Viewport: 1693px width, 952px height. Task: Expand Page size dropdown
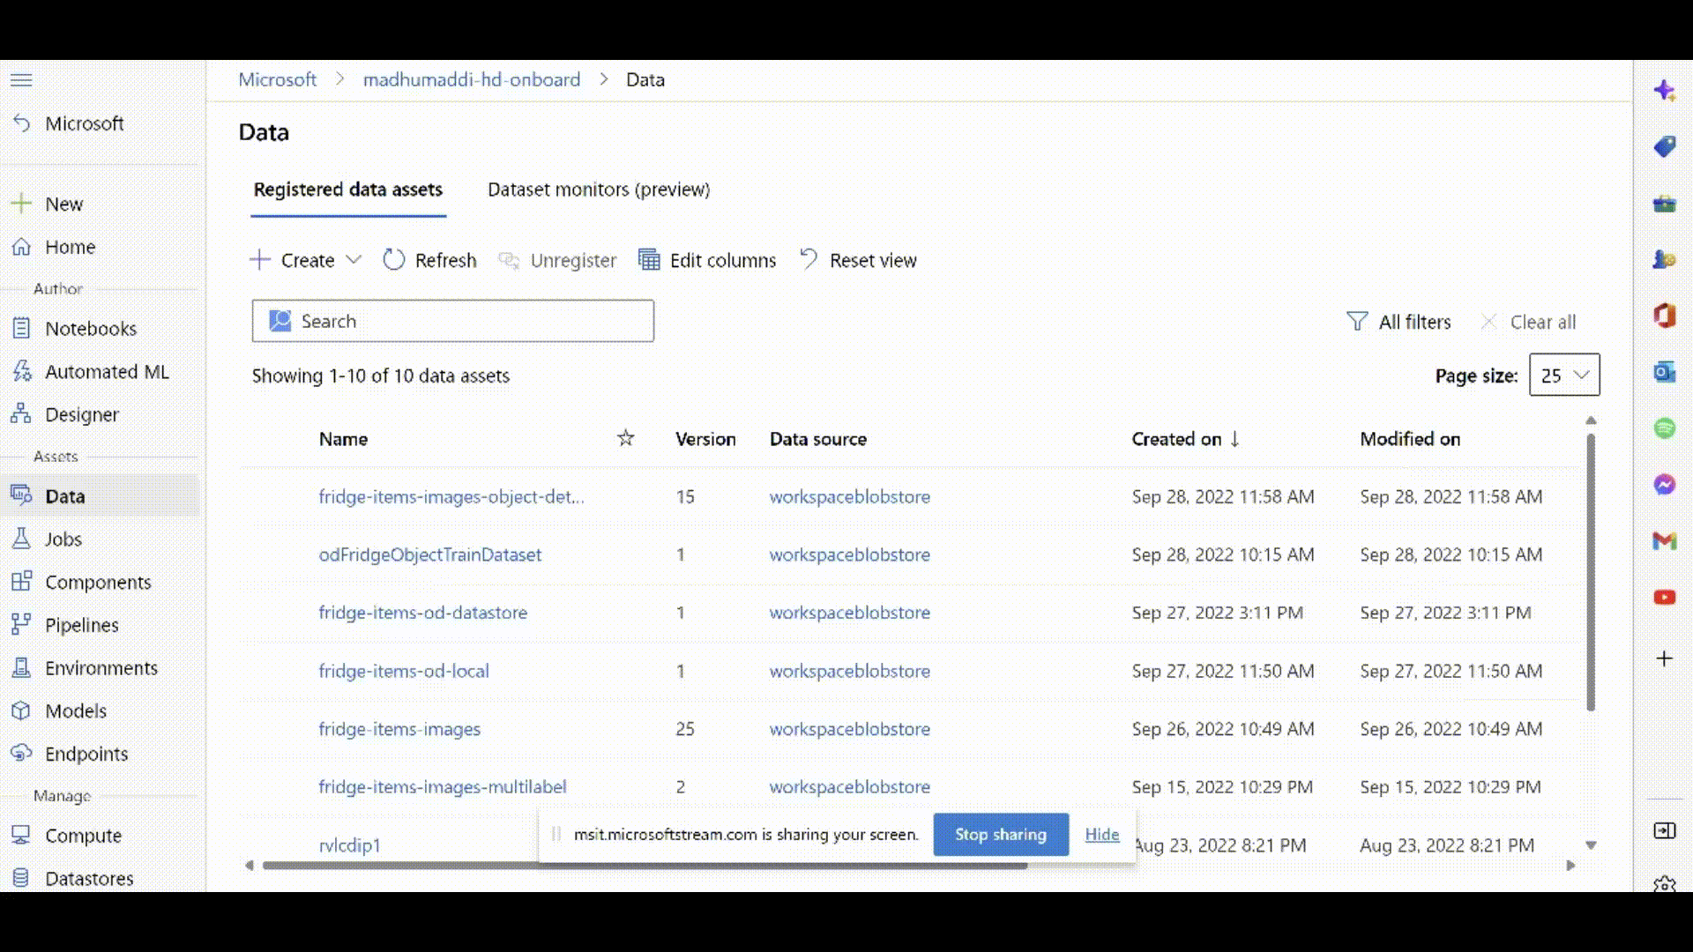click(1564, 375)
